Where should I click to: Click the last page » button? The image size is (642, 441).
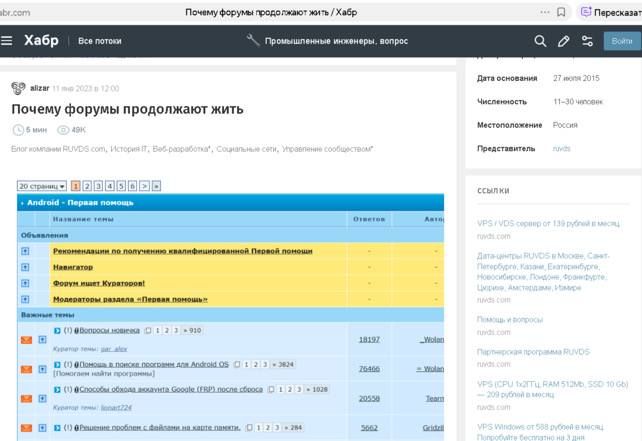click(156, 186)
